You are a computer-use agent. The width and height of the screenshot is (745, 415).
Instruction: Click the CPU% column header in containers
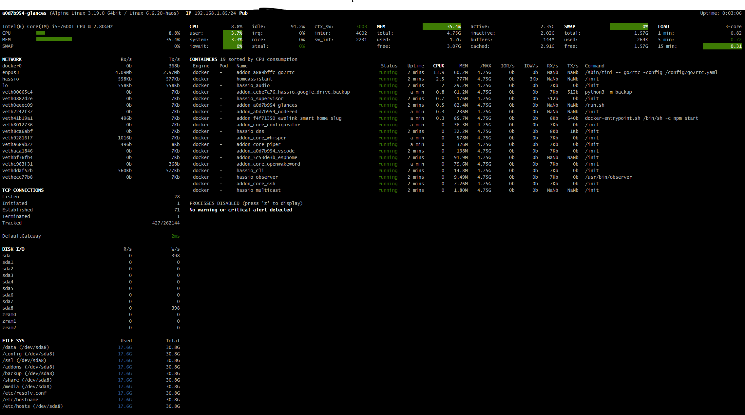pos(438,66)
